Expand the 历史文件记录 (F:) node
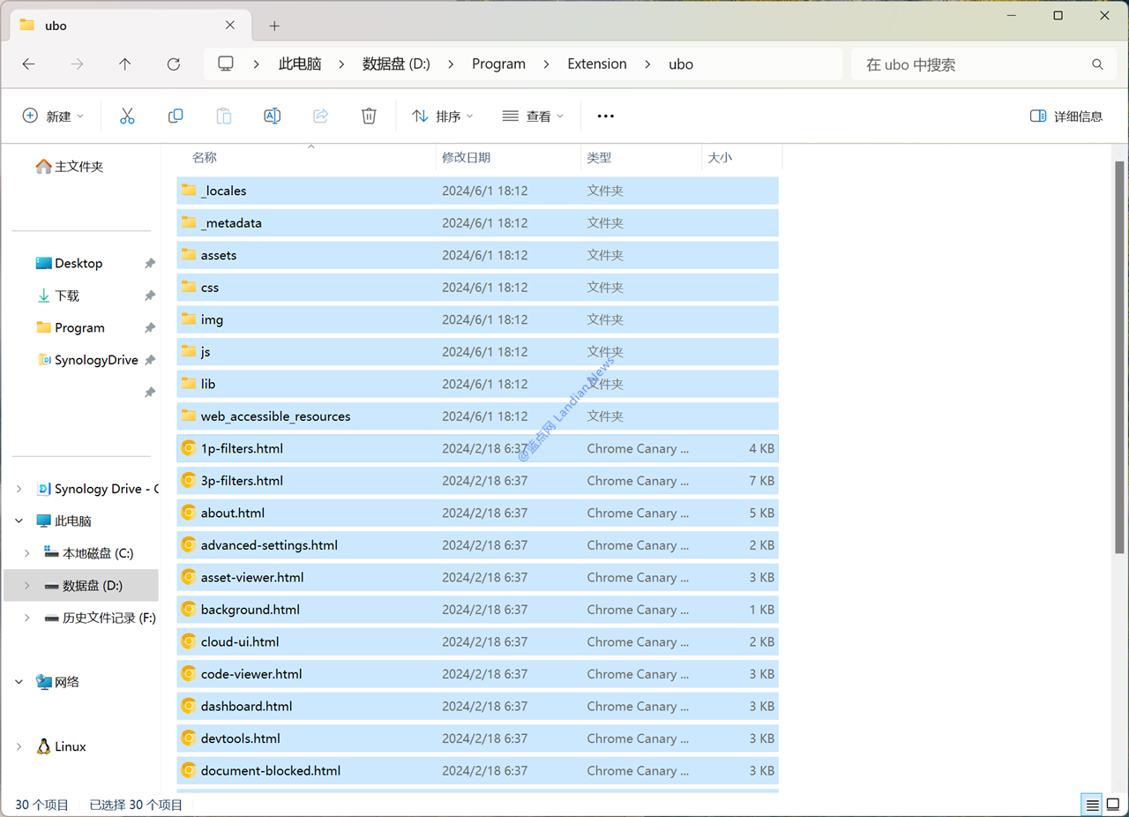 point(27,618)
